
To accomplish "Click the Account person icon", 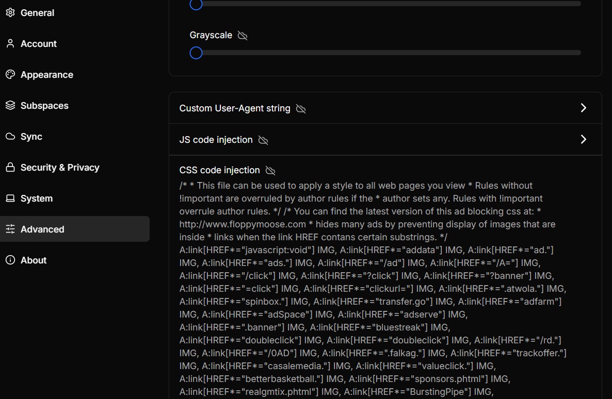I will click(10, 44).
